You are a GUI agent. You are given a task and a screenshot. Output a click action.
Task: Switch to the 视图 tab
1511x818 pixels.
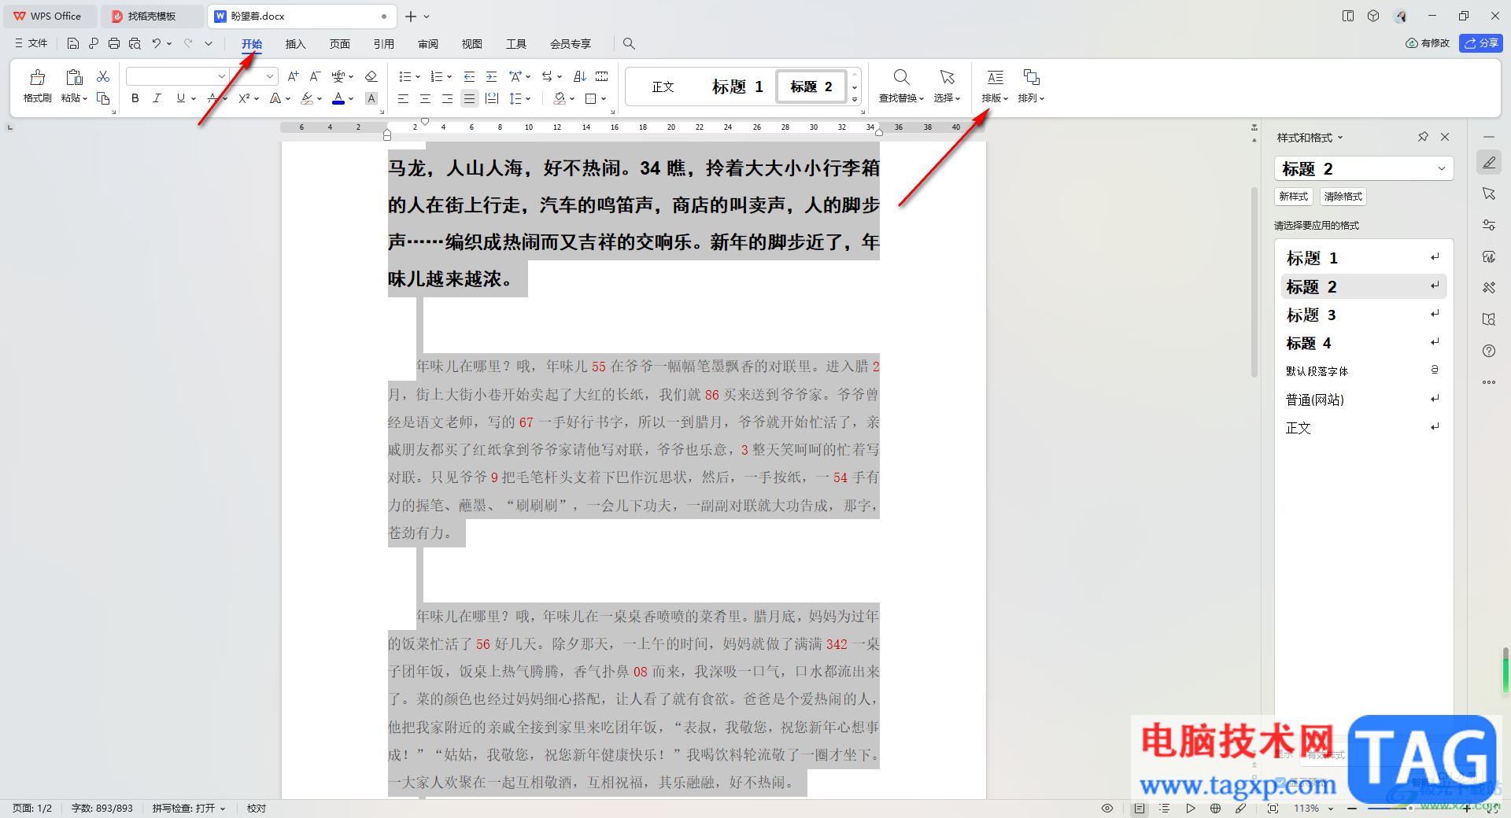(x=472, y=44)
